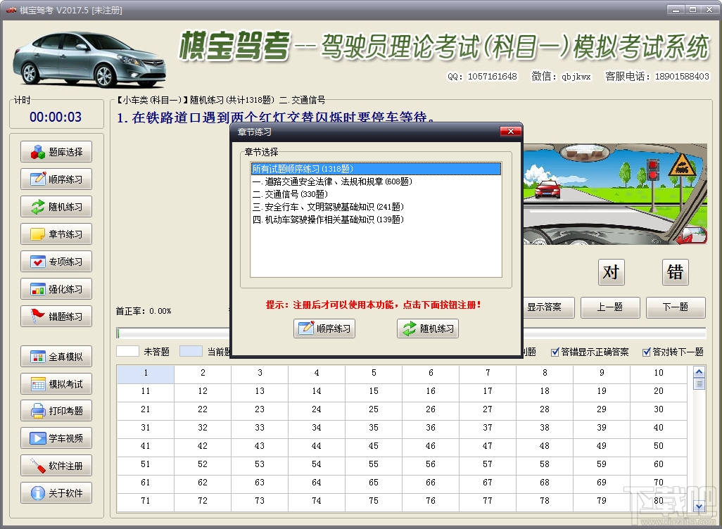Minimize the 棋宝驾考 window
The image size is (722, 529).
point(676,10)
